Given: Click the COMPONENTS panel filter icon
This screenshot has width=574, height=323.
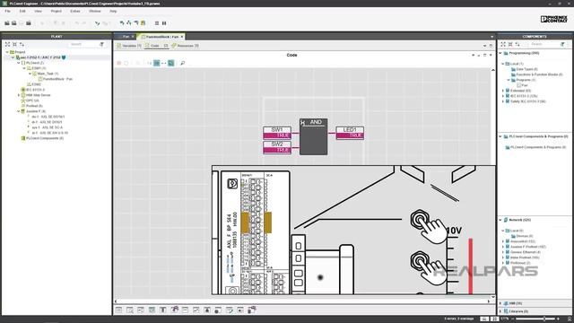Looking at the screenshot, I should (x=562, y=44).
